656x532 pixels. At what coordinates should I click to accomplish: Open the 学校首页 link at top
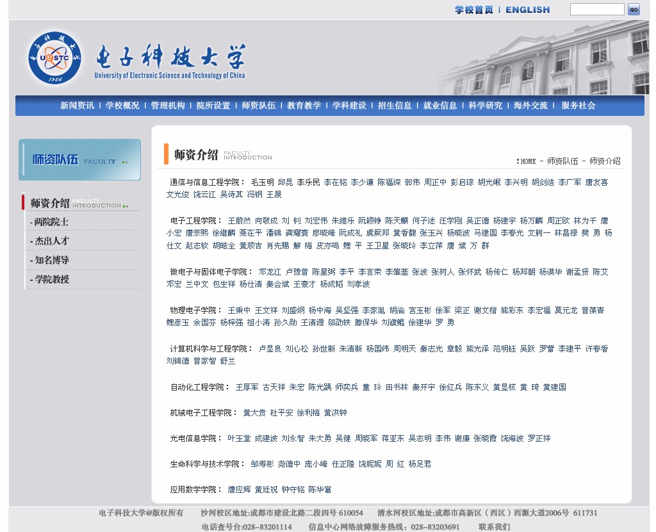point(474,10)
